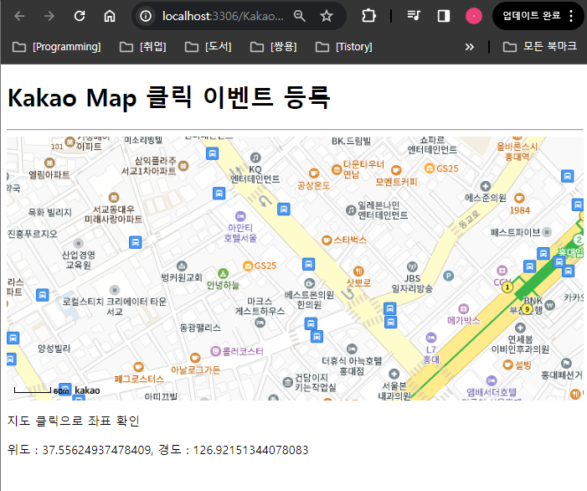The height and width of the screenshot is (491, 587).
Task: Click the 동교로 road label
Action: click(x=469, y=219)
